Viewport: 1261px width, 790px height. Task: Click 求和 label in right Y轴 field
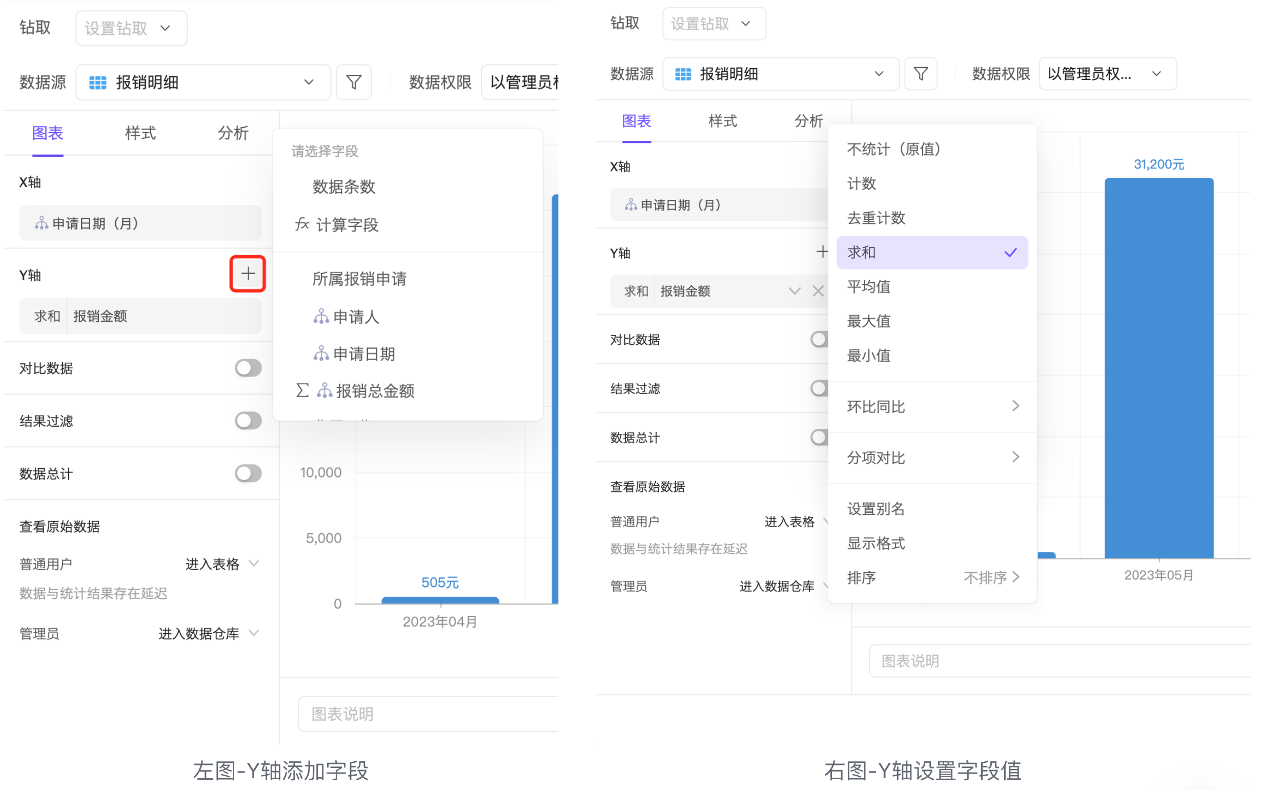(636, 291)
